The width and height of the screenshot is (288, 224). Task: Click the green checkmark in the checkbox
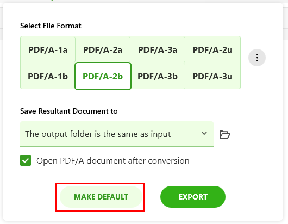pos(26,160)
